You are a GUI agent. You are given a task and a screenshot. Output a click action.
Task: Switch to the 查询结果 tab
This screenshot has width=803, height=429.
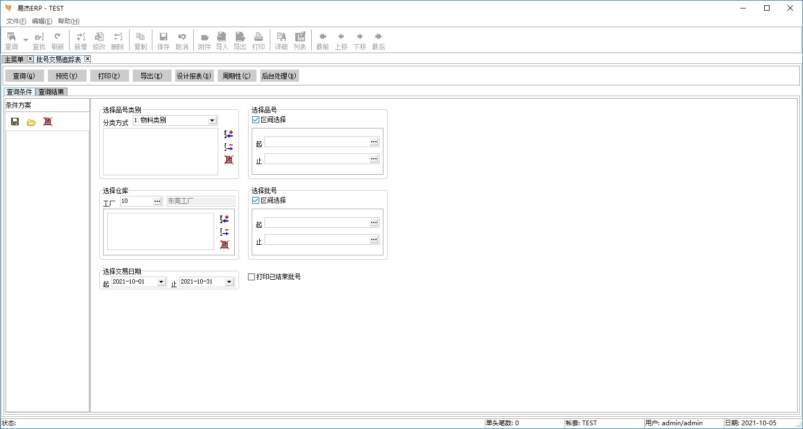coord(52,92)
